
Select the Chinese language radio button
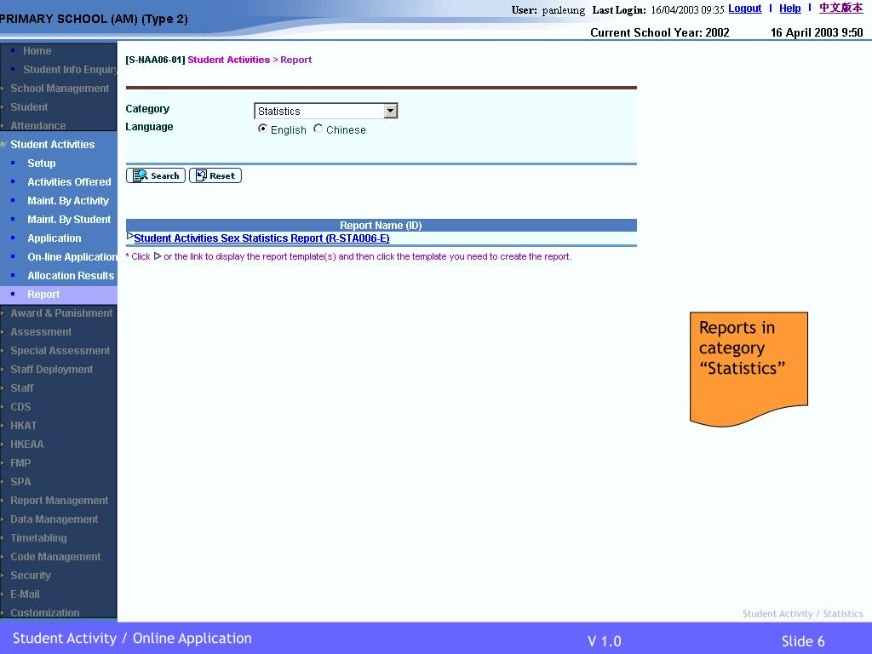click(318, 129)
